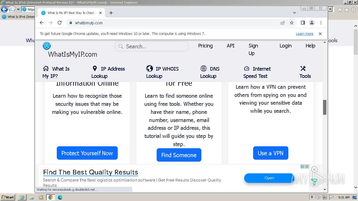This screenshot has height=201, width=358.
Task: Click the Internet Explorer forward button
Action: (12, 9)
